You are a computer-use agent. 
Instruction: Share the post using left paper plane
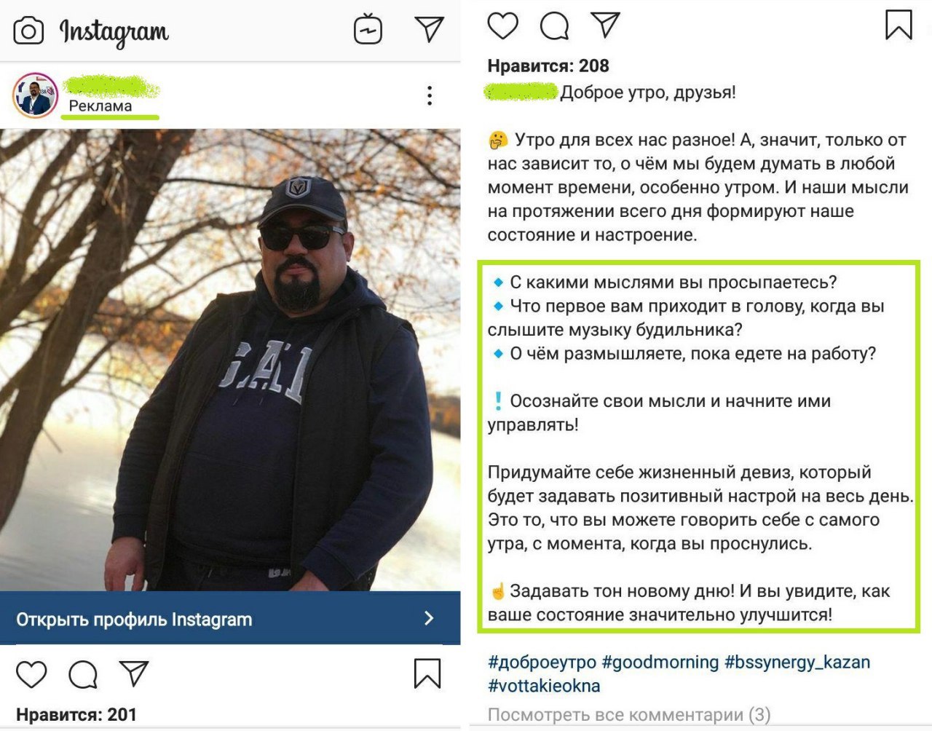(134, 673)
